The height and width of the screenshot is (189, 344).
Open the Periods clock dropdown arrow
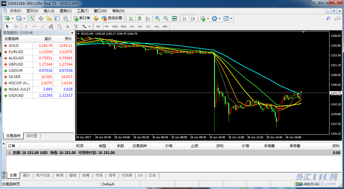tap(219, 19)
